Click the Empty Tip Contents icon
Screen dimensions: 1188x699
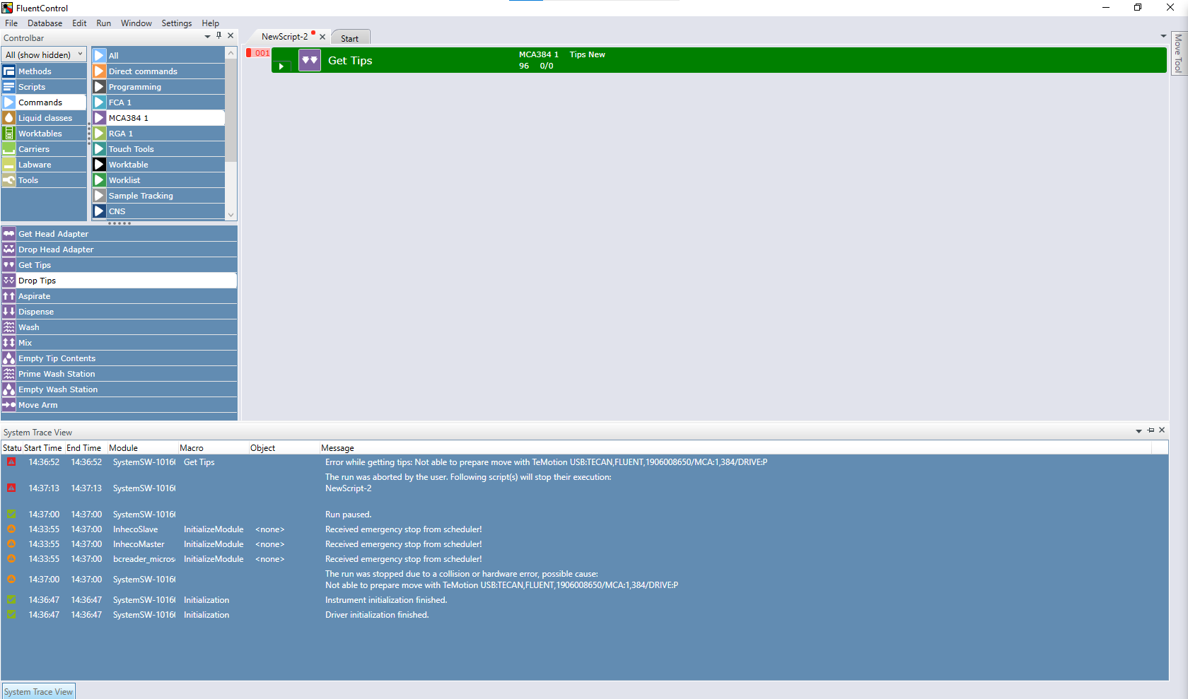point(9,358)
